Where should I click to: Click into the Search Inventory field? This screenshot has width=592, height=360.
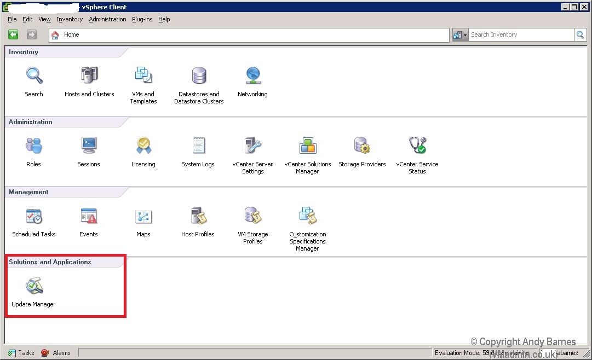coord(521,34)
